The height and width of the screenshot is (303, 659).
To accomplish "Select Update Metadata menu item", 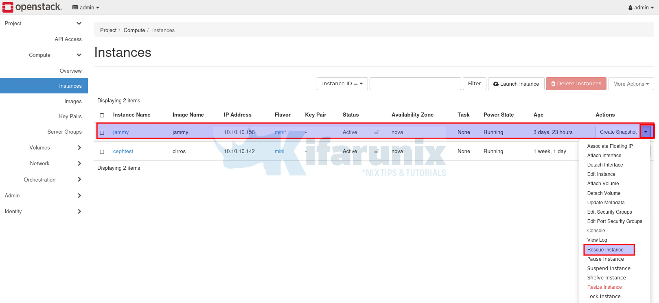I will (x=606, y=203).
